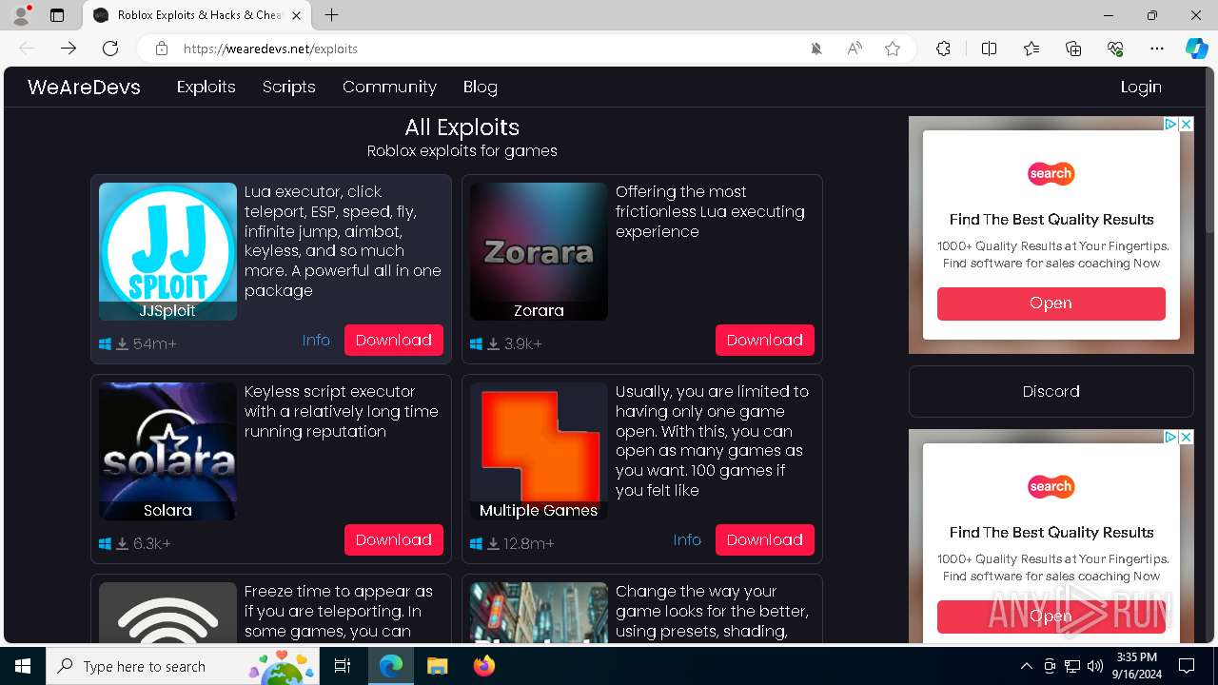Download the Multiple Games tool

point(764,539)
